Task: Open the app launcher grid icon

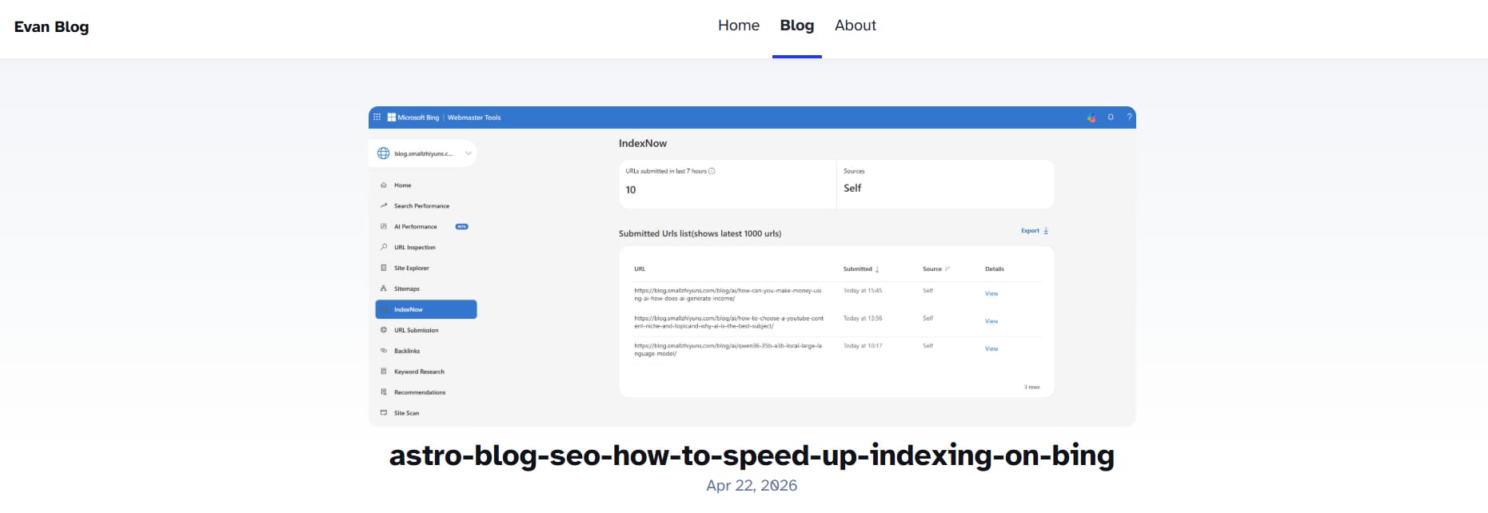Action: click(x=377, y=117)
